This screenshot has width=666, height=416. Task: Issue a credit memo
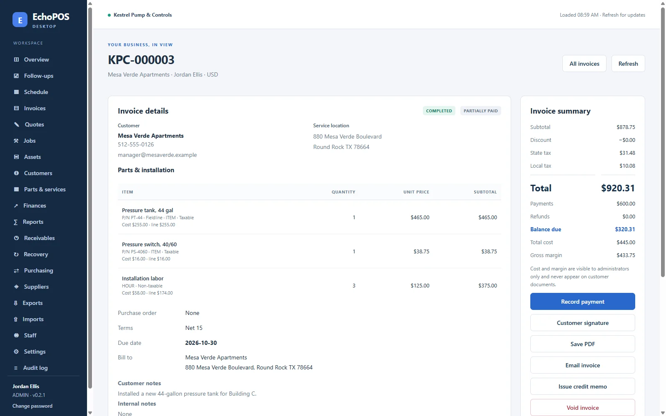click(x=582, y=386)
